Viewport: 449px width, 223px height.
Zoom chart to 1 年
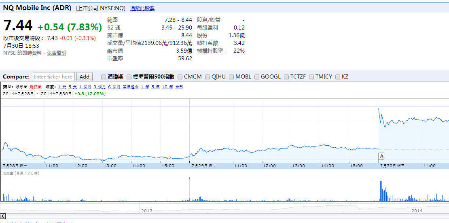point(145,87)
